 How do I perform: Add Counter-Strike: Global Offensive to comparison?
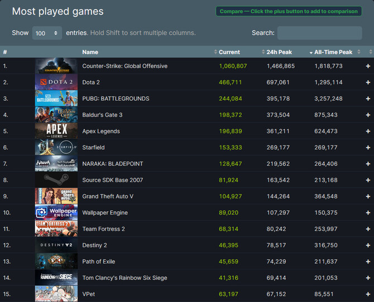pos(368,66)
